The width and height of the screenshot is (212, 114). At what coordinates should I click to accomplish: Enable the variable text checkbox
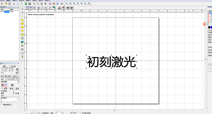2,105
